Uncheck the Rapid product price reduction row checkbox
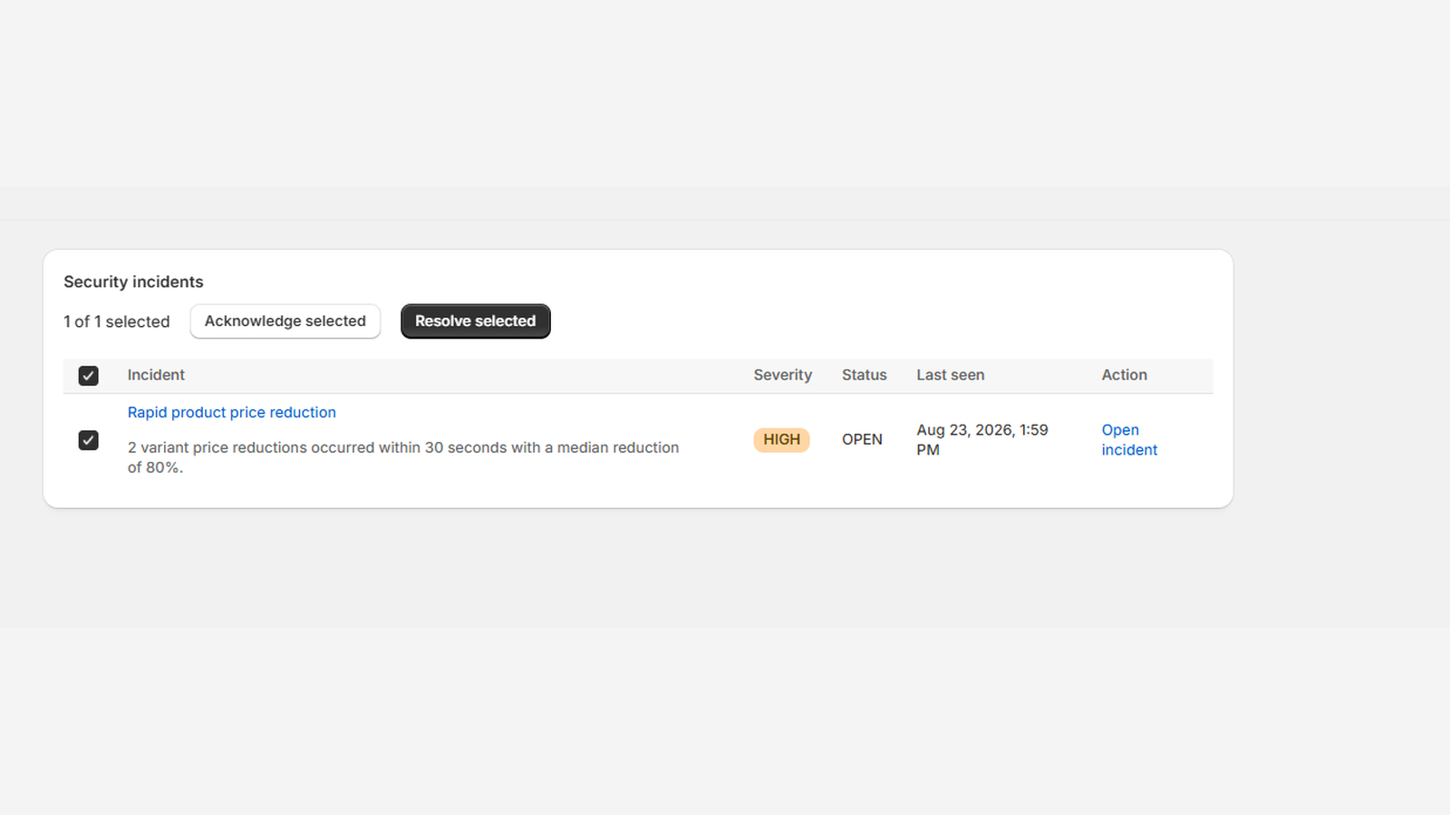This screenshot has height=815, width=1450. 88,440
